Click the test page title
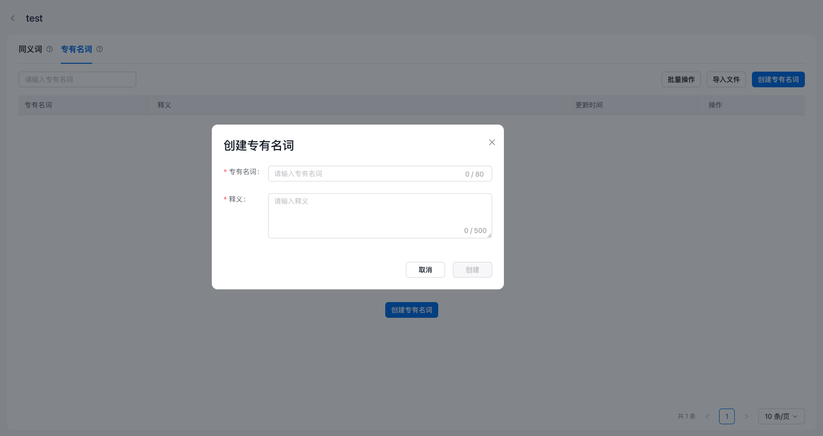This screenshot has width=823, height=436. 34,18
